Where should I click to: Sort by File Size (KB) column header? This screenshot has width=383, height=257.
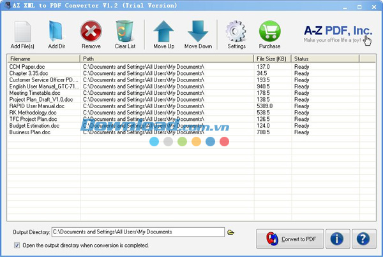tap(273, 59)
